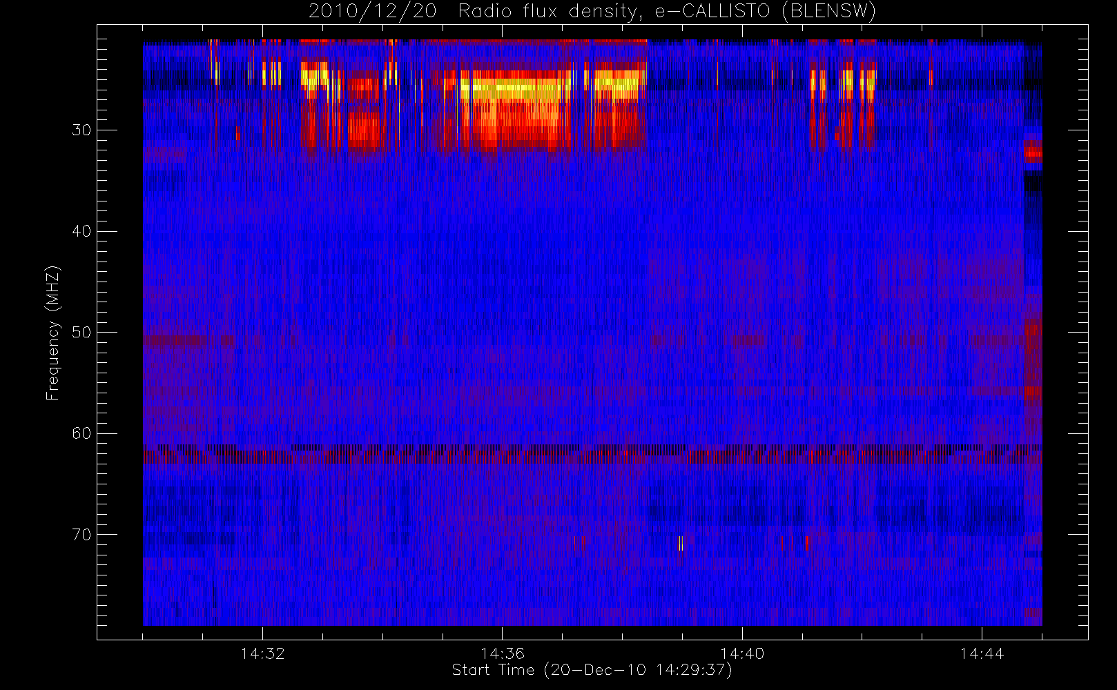Click the plot title '2010/12/20 Radio flux density'
This screenshot has width=1117, height=690.
tap(592, 11)
